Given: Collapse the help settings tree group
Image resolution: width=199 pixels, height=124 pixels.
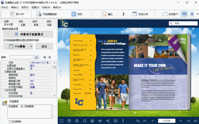Looking at the screenshot, I should [x=6, y=72].
